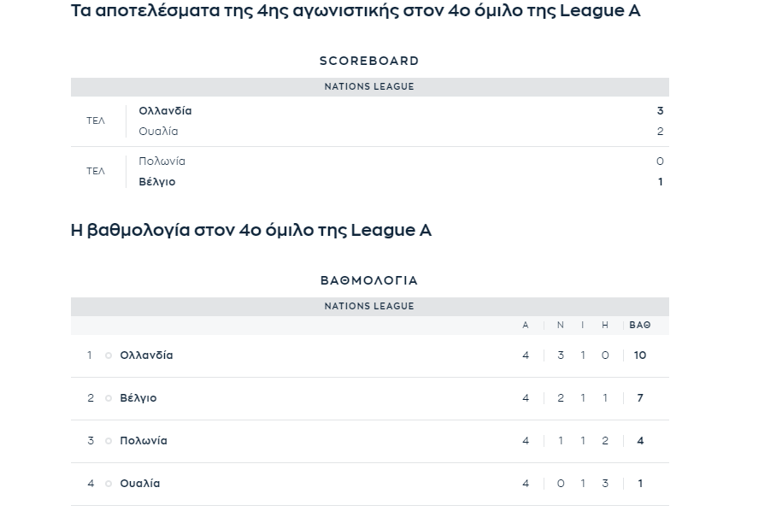Open Ολλανδία team in the scoreboard

point(165,111)
